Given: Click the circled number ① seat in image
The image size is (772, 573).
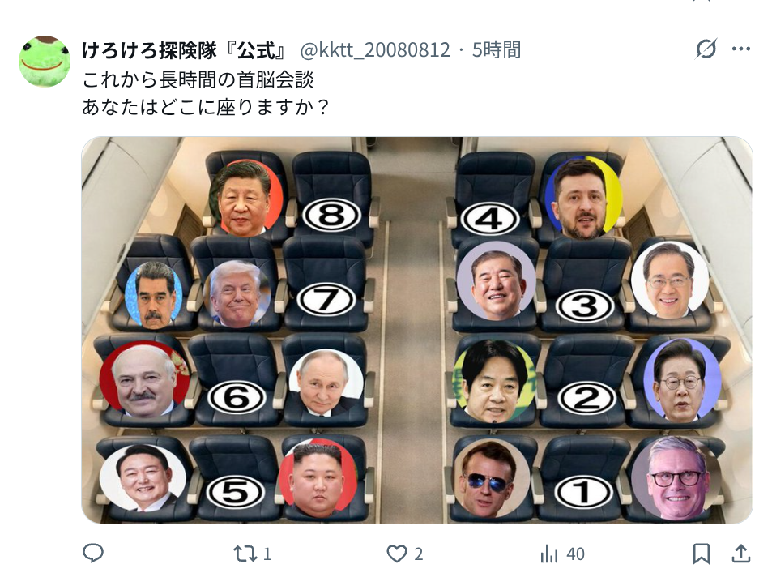Looking at the screenshot, I should click(583, 492).
